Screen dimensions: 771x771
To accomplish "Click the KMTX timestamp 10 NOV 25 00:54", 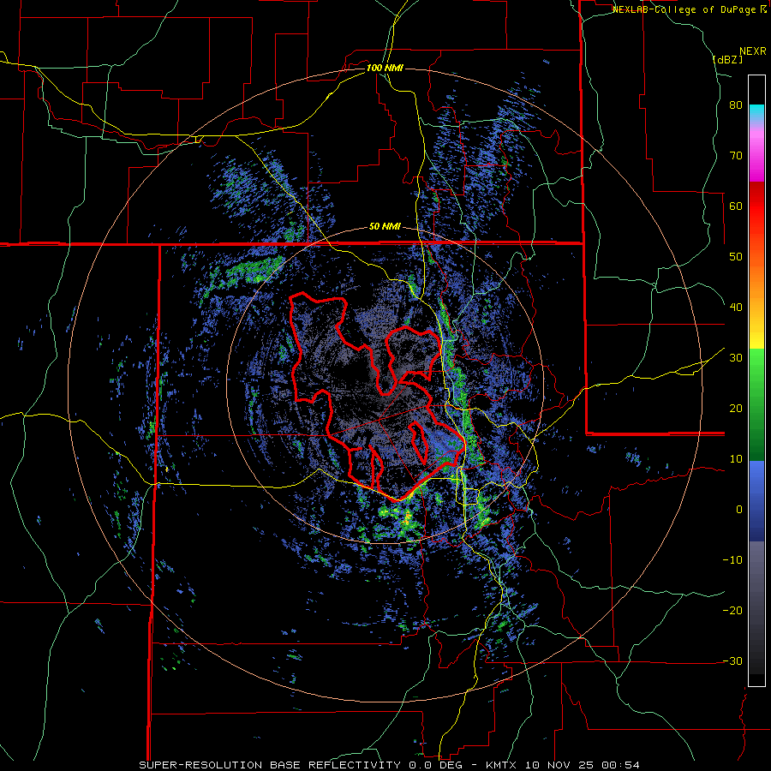I will tap(563, 765).
